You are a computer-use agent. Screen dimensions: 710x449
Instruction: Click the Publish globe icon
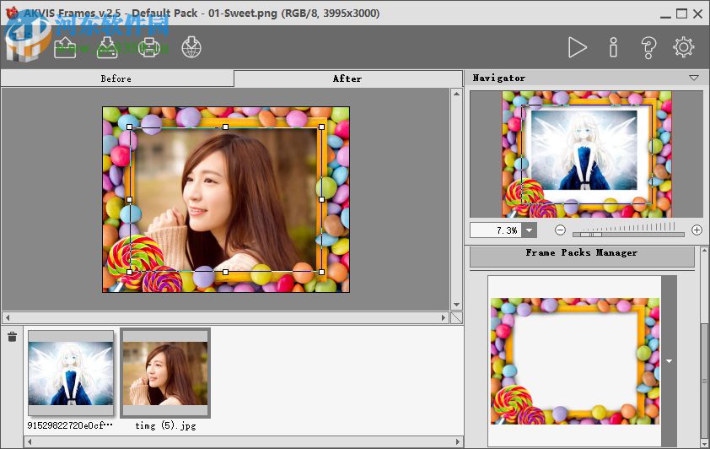coord(191,47)
